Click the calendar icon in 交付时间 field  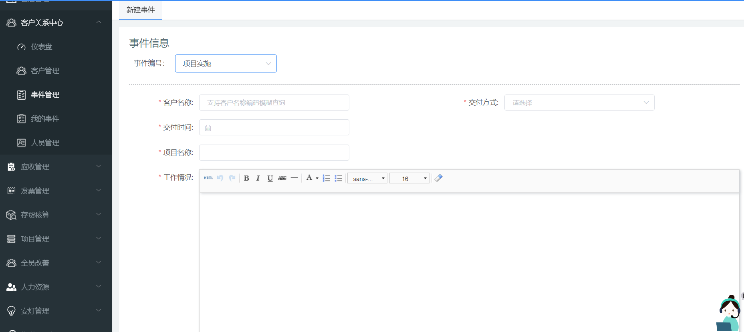click(x=208, y=128)
